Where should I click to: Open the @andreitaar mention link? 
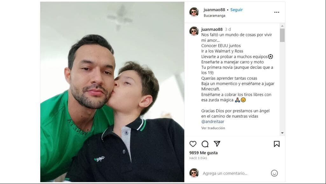(213, 121)
